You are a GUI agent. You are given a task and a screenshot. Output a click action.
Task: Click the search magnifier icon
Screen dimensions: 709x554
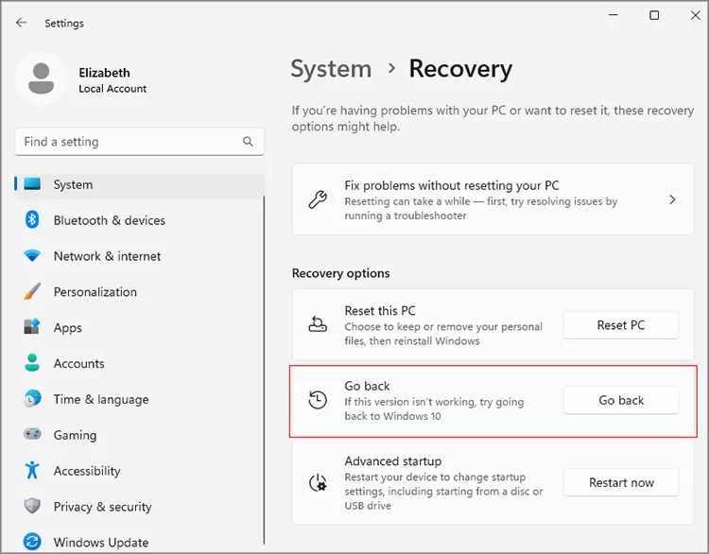[248, 142]
